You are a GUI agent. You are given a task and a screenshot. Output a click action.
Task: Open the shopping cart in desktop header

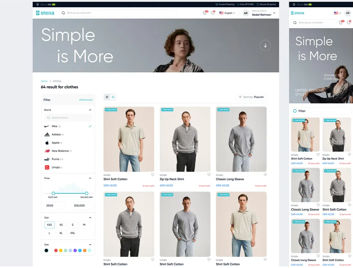[205, 13]
